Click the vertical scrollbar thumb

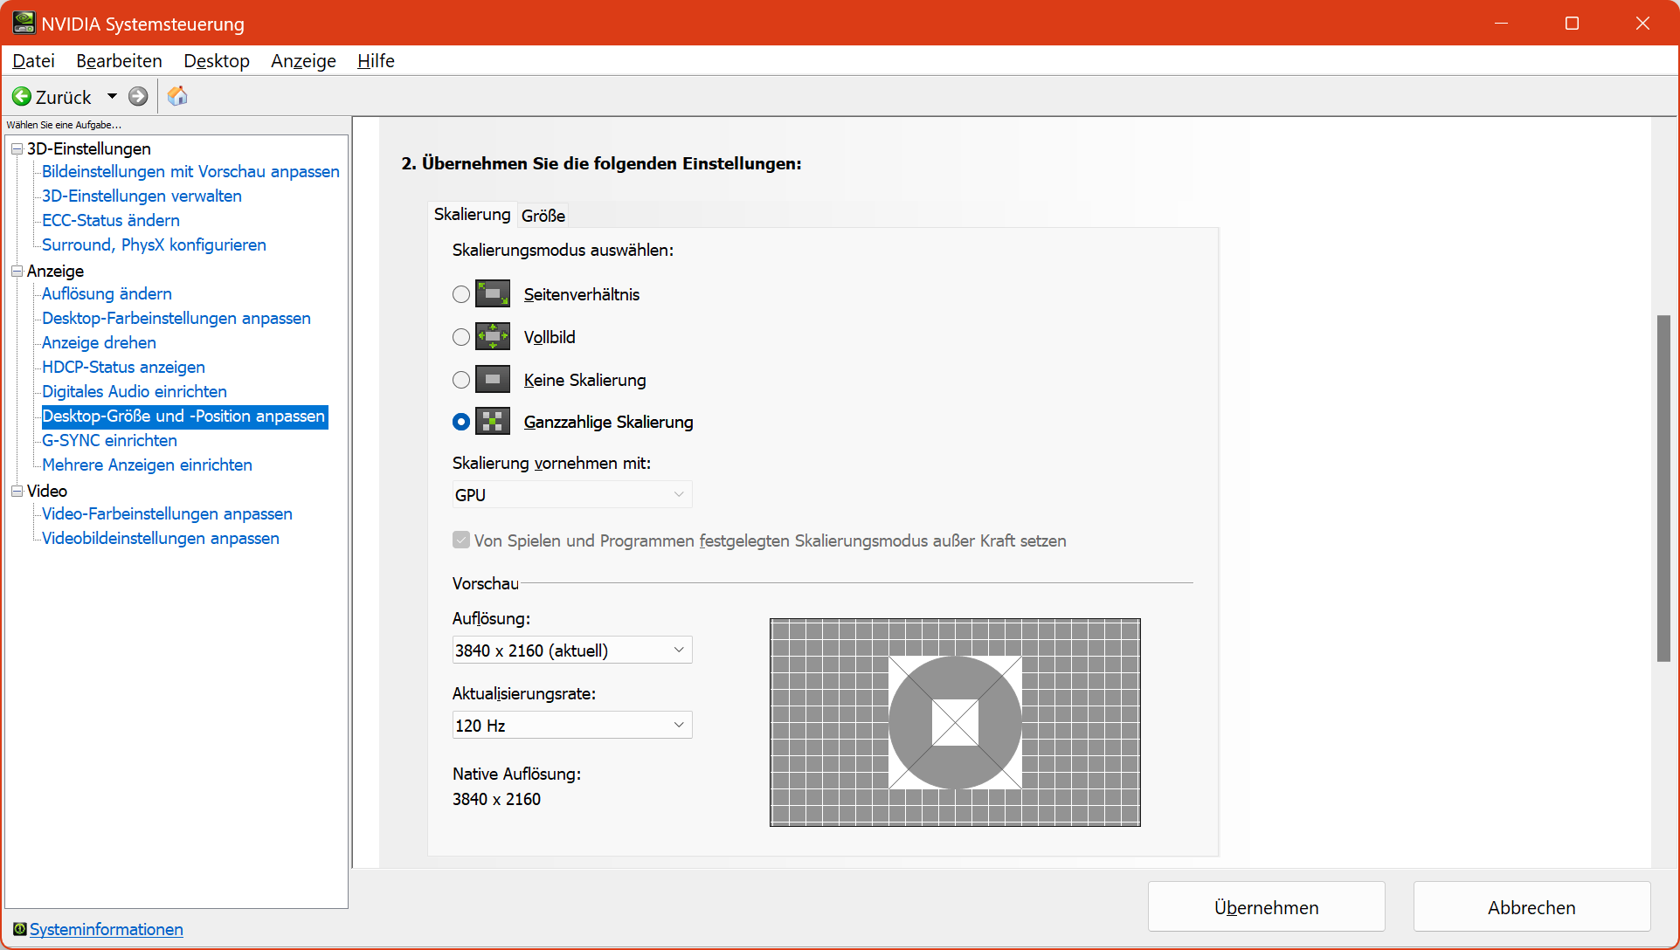[x=1663, y=489]
